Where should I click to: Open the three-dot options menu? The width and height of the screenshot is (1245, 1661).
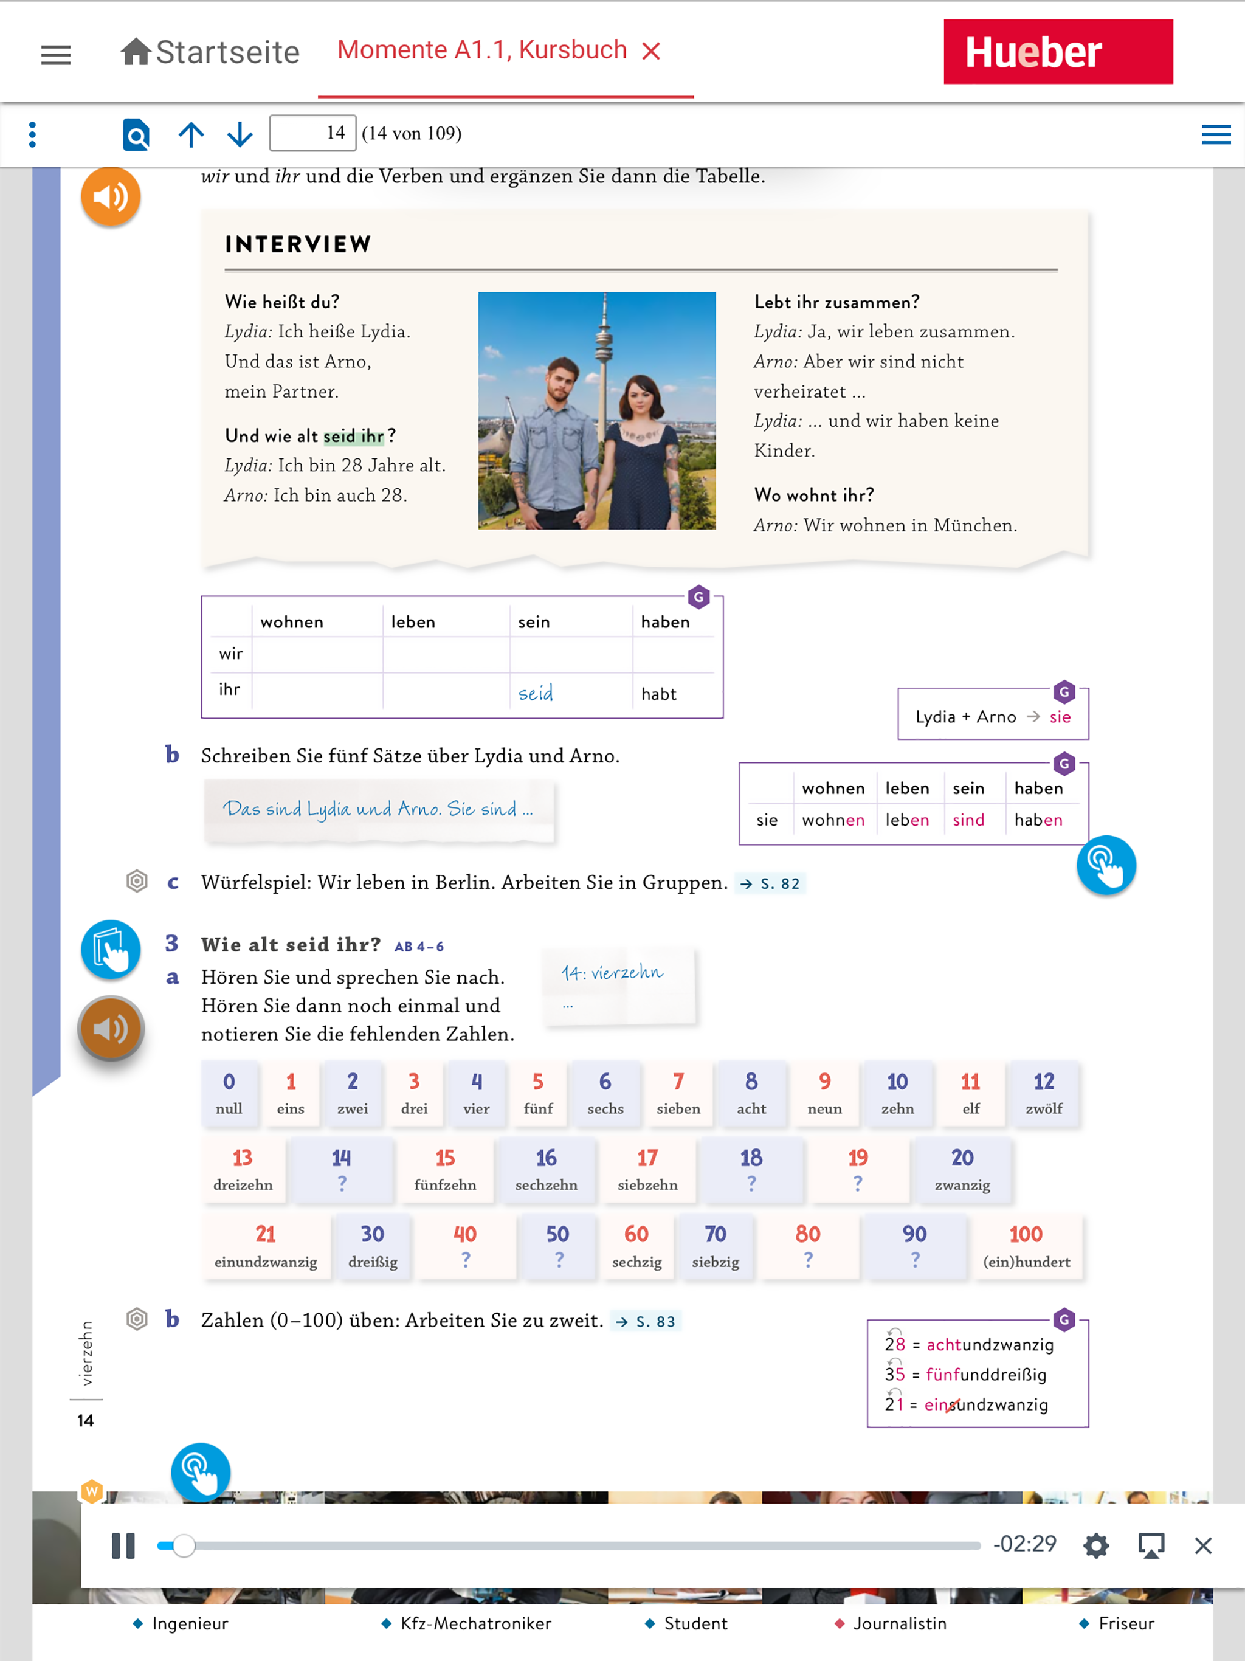coord(32,134)
